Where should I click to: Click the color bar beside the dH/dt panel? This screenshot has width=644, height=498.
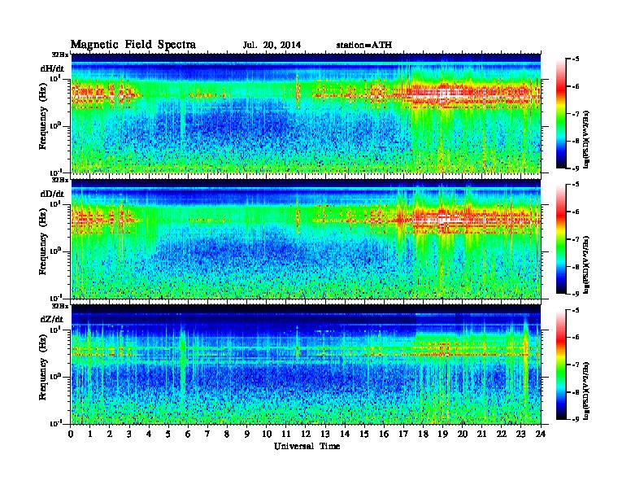560,113
